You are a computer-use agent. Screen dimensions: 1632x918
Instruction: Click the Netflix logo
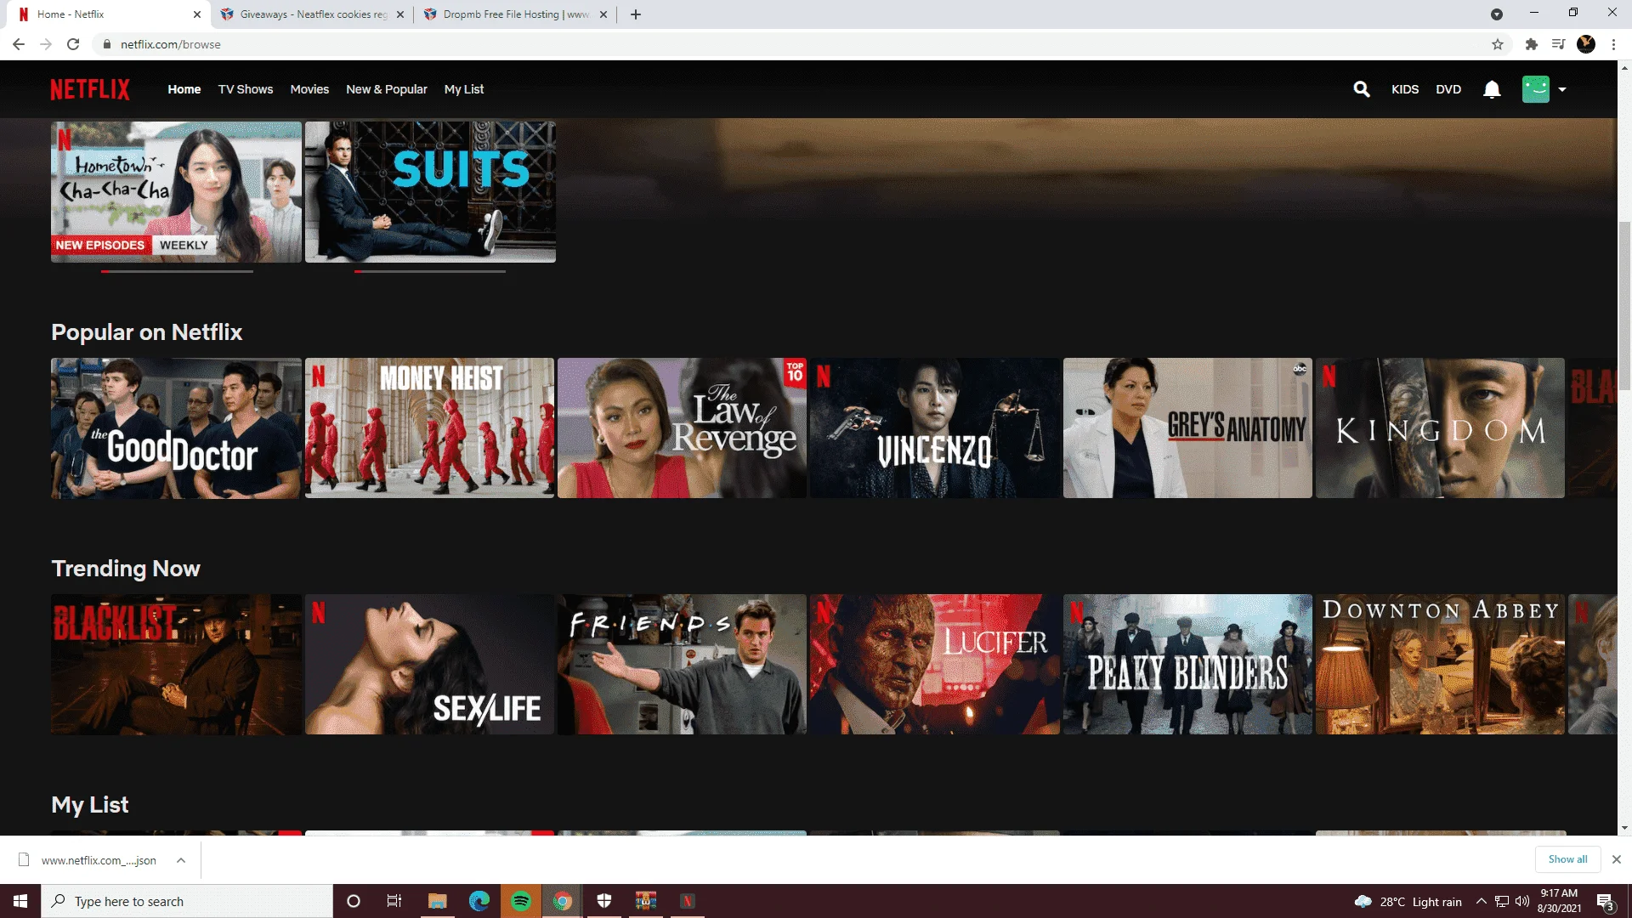point(90,89)
